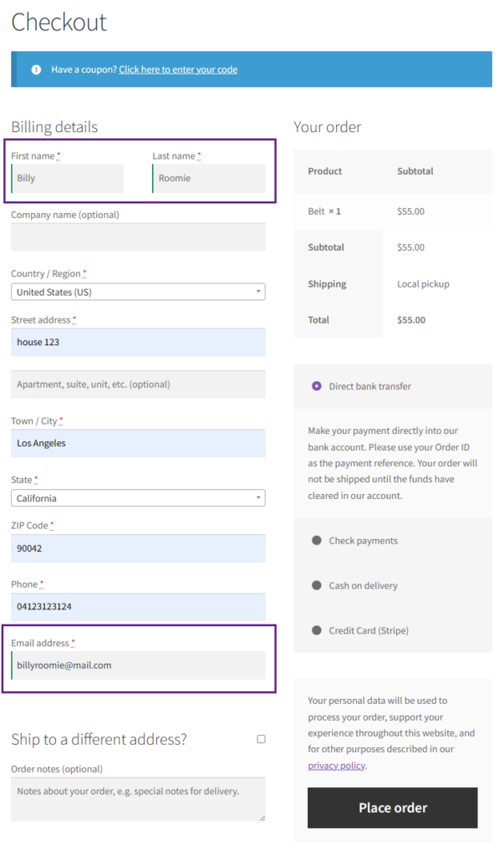The height and width of the screenshot is (856, 504).
Task: Focus the Apartment, suite, unit field
Action: 138,385
